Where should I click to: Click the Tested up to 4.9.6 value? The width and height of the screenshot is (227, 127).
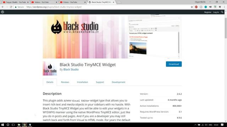pos(179,117)
